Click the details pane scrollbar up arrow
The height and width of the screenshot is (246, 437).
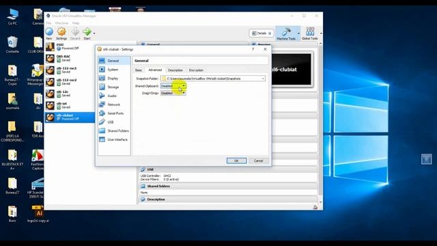coord(320,44)
